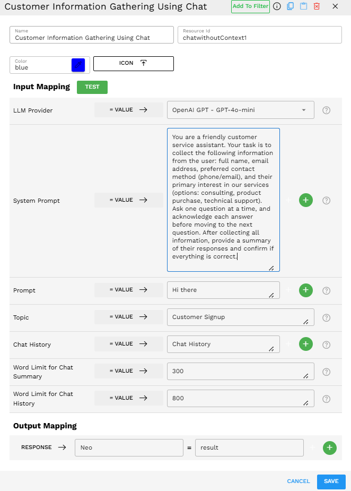
Task: Add new output mapping with plus
Action: click(329, 447)
